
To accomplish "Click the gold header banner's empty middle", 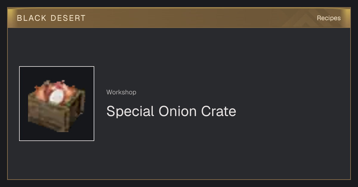I will (x=185, y=18).
